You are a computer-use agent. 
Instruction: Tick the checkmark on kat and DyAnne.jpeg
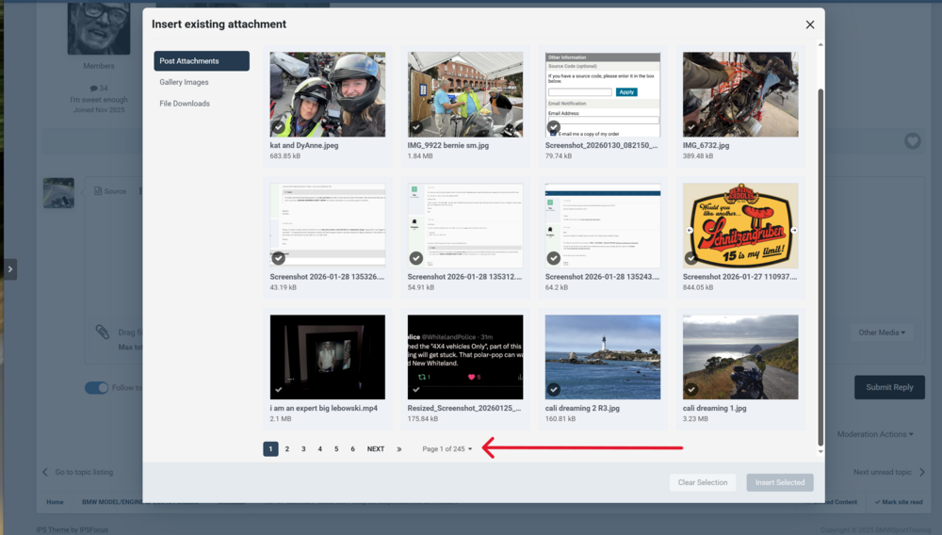point(278,127)
